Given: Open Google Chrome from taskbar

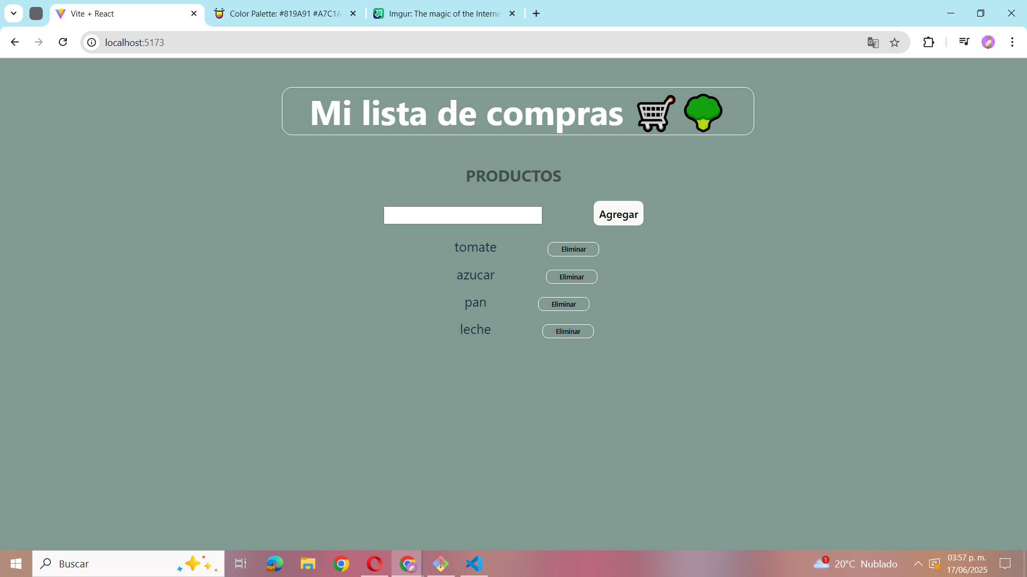Looking at the screenshot, I should pos(341,564).
